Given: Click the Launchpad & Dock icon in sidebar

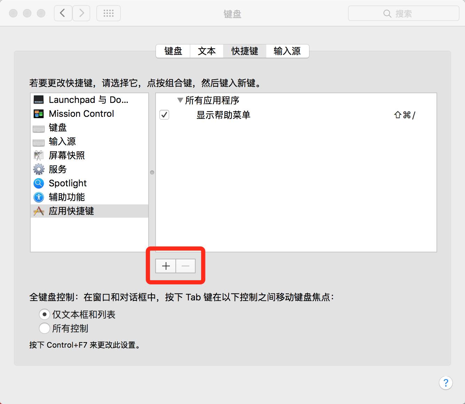Looking at the screenshot, I should pos(39,100).
